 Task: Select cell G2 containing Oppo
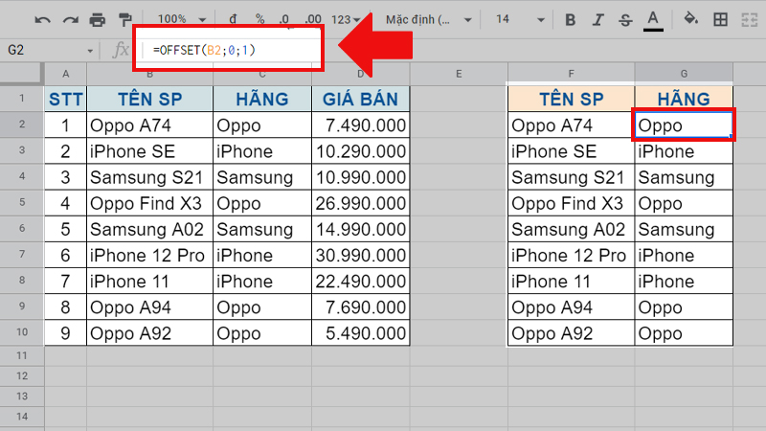(x=684, y=125)
